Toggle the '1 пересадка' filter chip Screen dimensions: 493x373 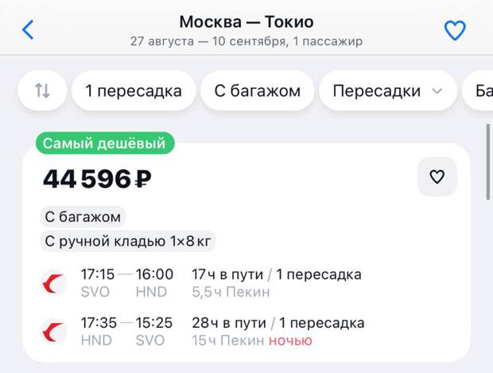134,91
